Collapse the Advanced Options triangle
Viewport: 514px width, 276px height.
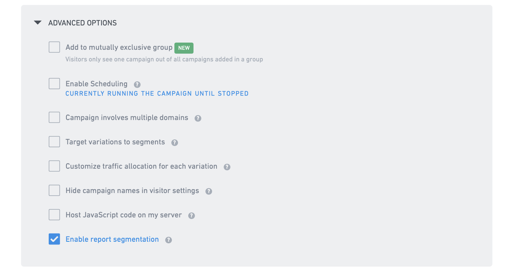point(38,23)
